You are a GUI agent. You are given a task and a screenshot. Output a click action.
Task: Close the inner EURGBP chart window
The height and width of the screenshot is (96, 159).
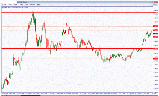(157, 5)
